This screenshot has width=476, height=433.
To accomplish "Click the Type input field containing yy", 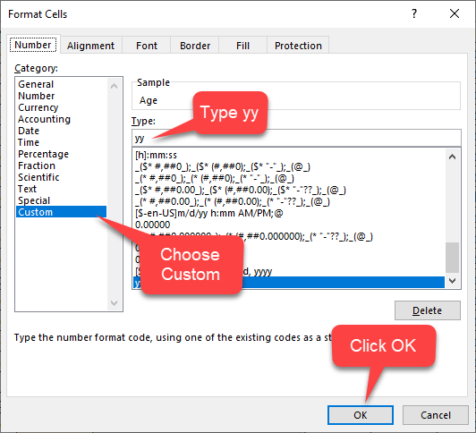I will click(x=296, y=138).
